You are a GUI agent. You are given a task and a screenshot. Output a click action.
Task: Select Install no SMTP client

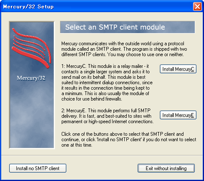pyautogui.click(x=38, y=168)
